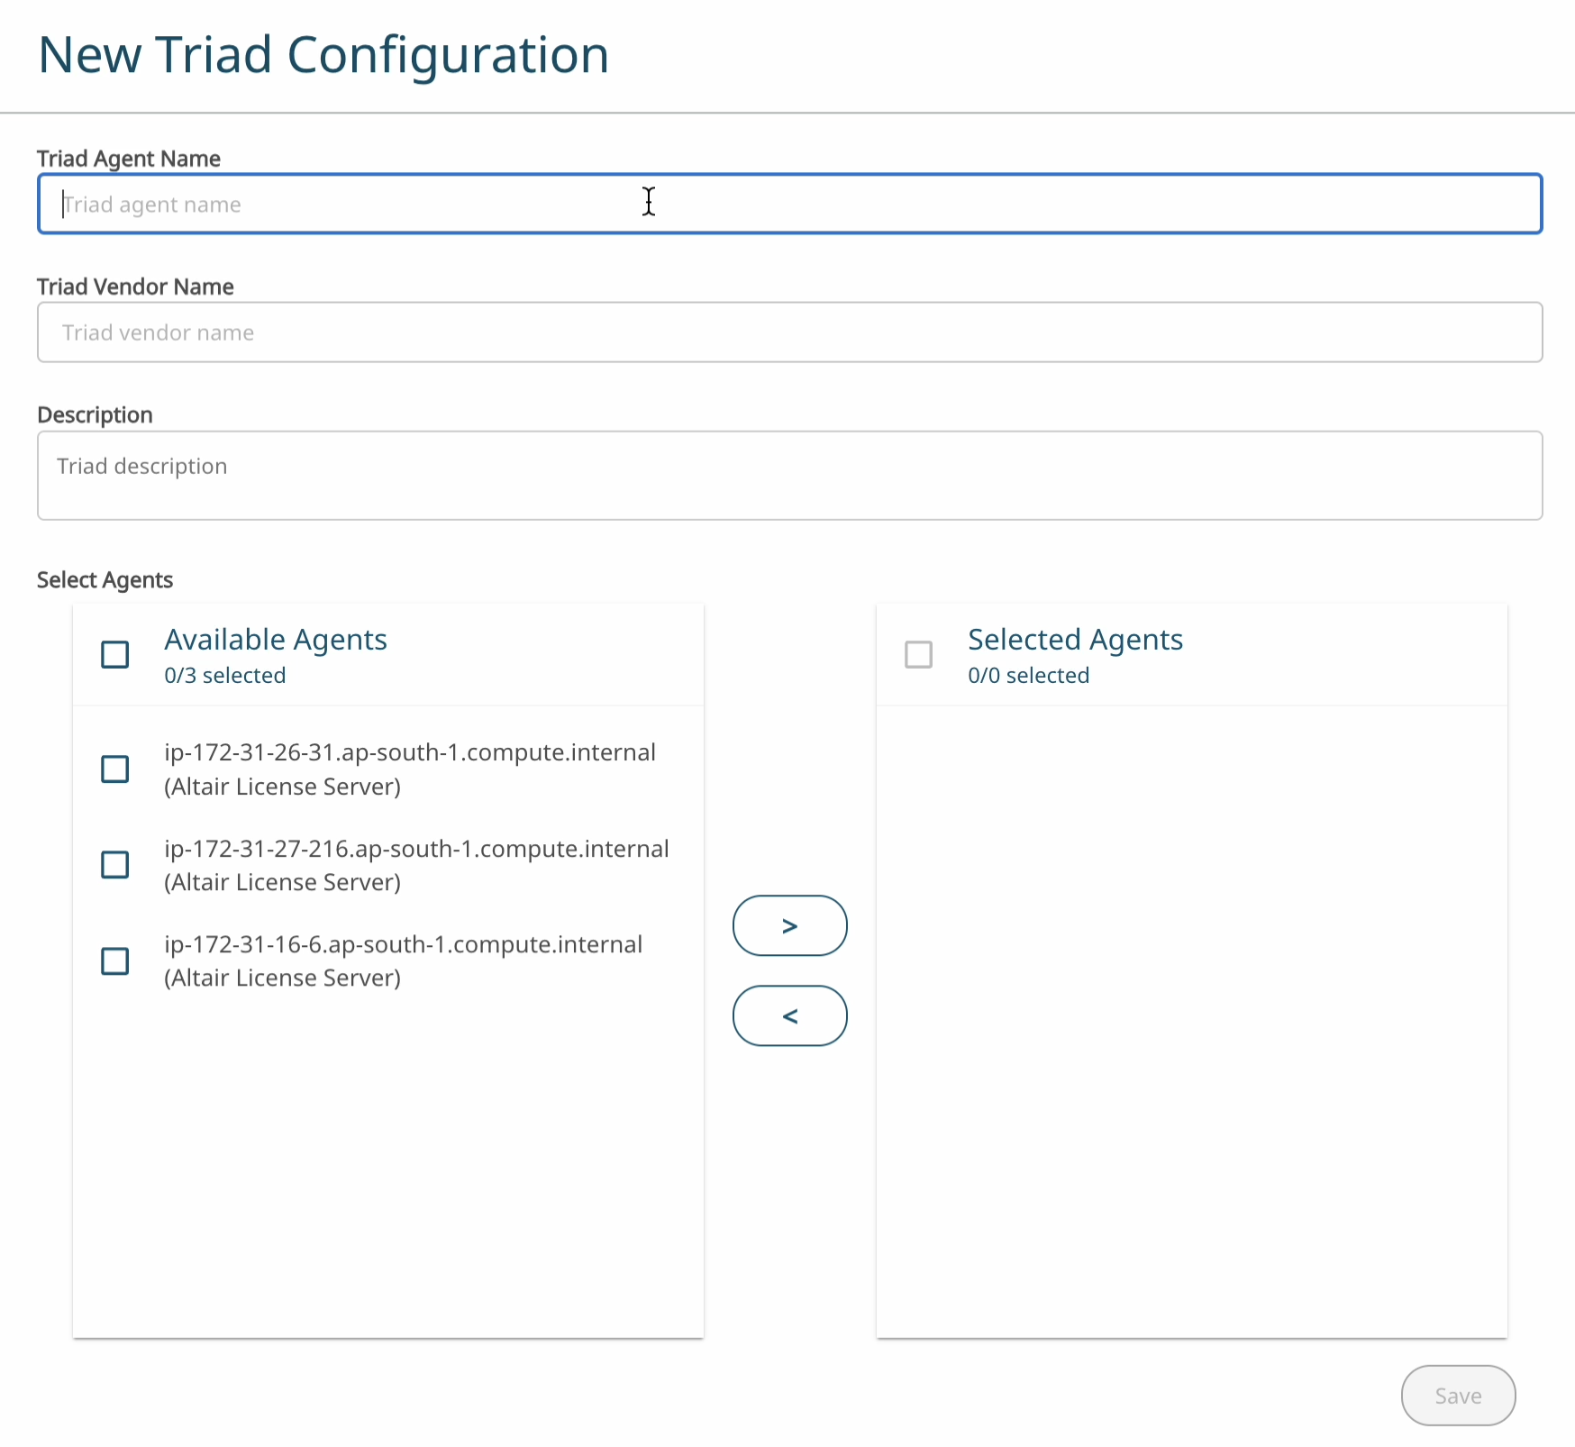Check the box beside ip-172-31-26-31 agent
The height and width of the screenshot is (1447, 1575).
click(x=115, y=769)
